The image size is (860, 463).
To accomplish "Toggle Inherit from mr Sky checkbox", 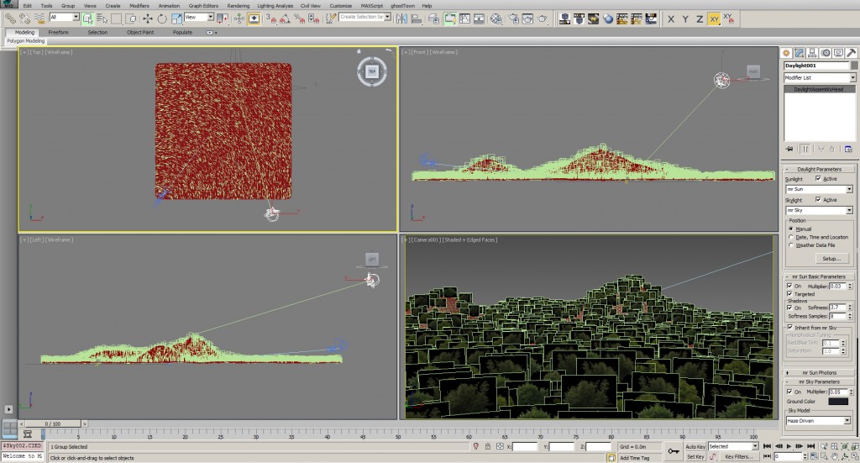I will (789, 328).
